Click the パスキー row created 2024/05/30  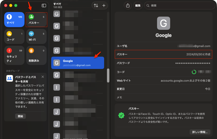click(x=164, y=54)
